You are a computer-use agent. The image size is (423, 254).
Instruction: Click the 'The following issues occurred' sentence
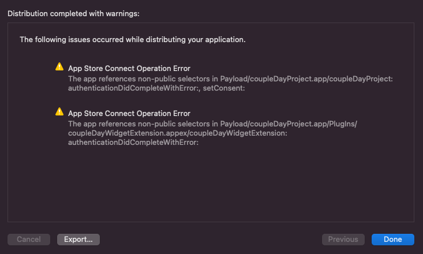(133, 40)
